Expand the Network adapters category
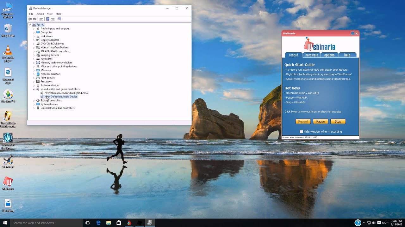 [x=34, y=74]
